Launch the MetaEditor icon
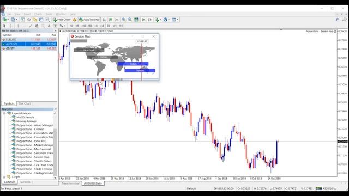 coord(75,20)
